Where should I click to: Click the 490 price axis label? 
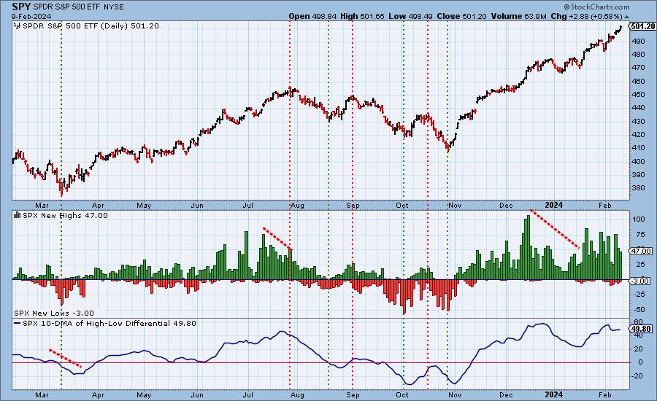(x=639, y=41)
